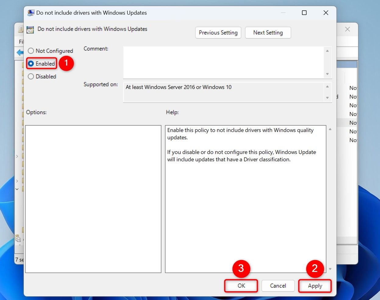This screenshot has height=300, width=380.
Task: Click the title bar application icon
Action: pyautogui.click(x=31, y=13)
